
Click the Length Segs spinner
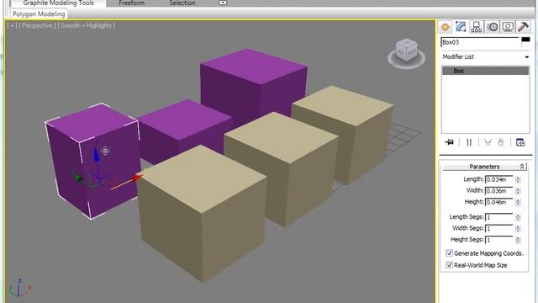518,217
